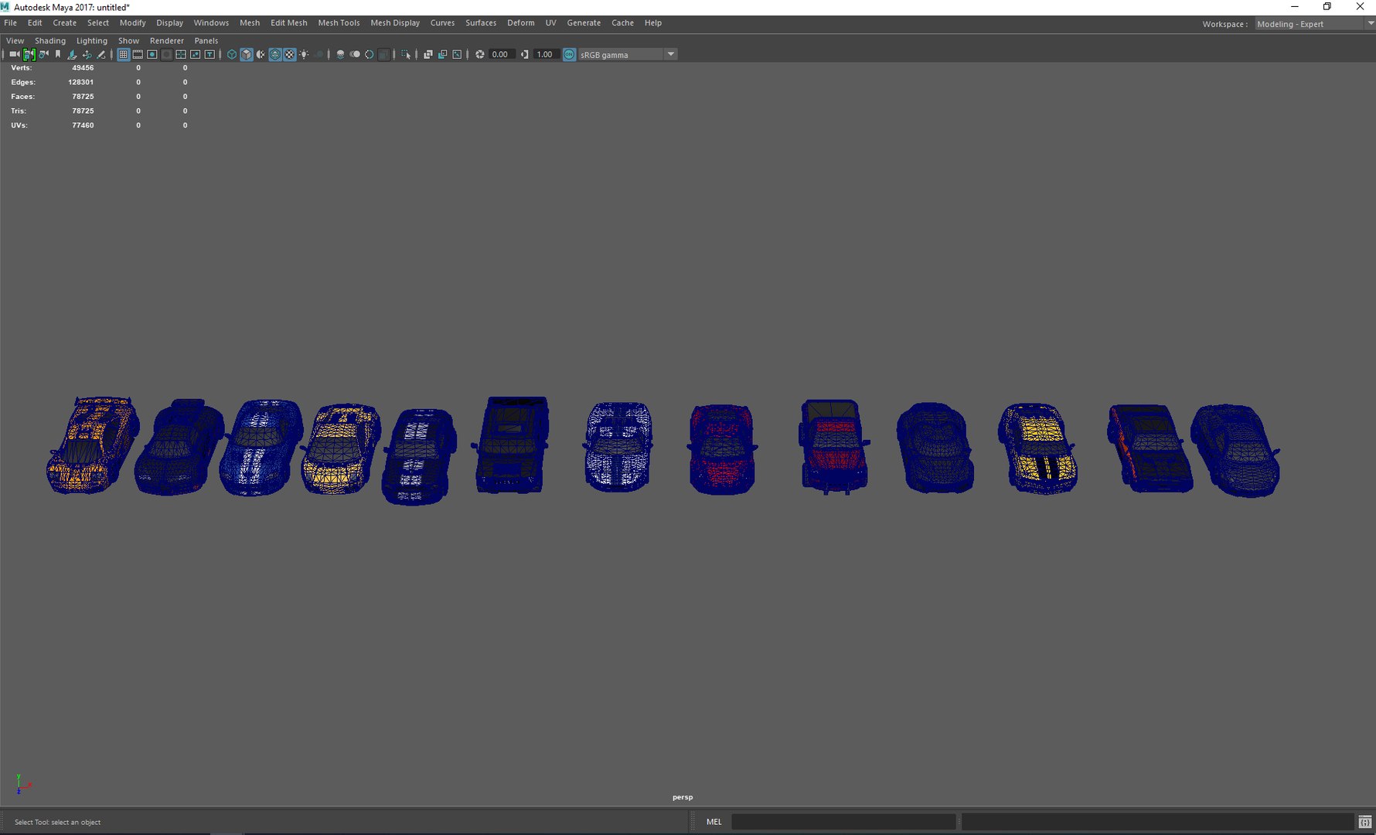Open the Generate menu
This screenshot has width=1376, height=835.
pos(584,23)
